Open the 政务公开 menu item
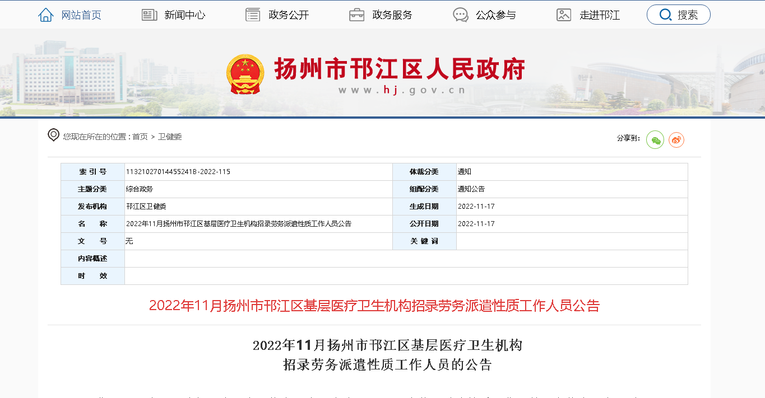This screenshot has width=765, height=398. 289,15
